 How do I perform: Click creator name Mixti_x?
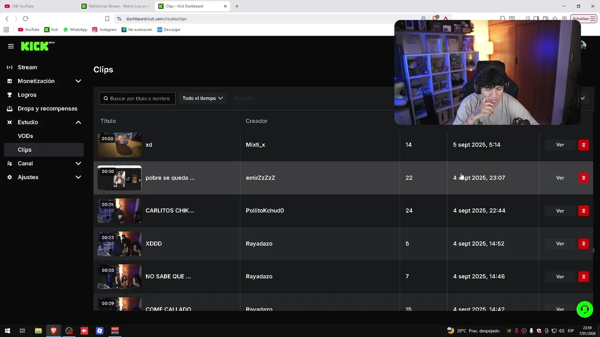click(x=255, y=145)
